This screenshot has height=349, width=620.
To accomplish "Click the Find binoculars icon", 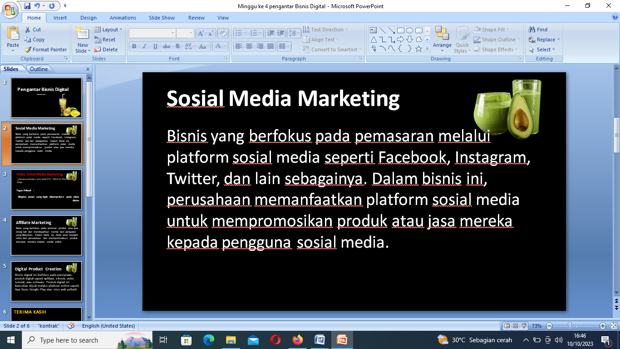I will tap(532, 30).
